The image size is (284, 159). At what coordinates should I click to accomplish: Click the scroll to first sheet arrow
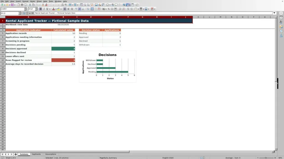pos(2,154)
